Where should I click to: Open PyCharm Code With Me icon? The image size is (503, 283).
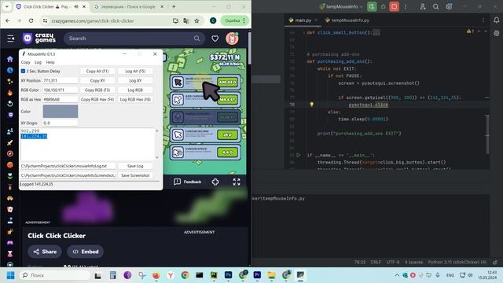[x=423, y=6]
